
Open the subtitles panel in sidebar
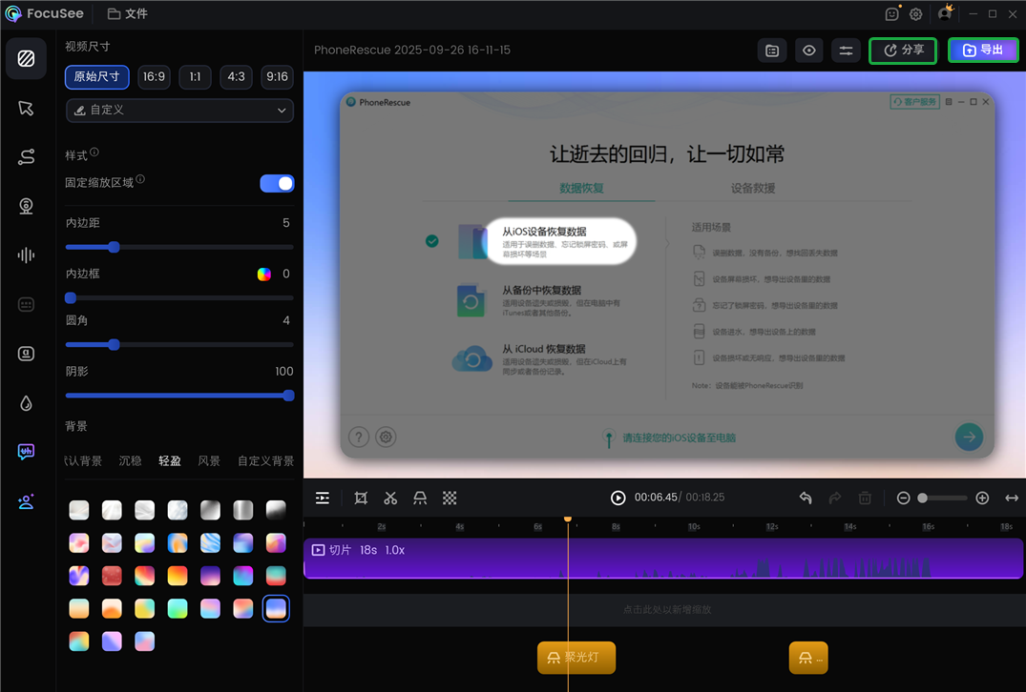[26, 304]
